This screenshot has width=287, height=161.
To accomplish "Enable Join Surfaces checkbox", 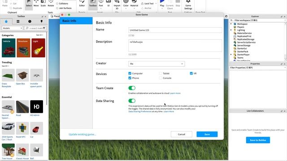I will click(x=57, y=8).
